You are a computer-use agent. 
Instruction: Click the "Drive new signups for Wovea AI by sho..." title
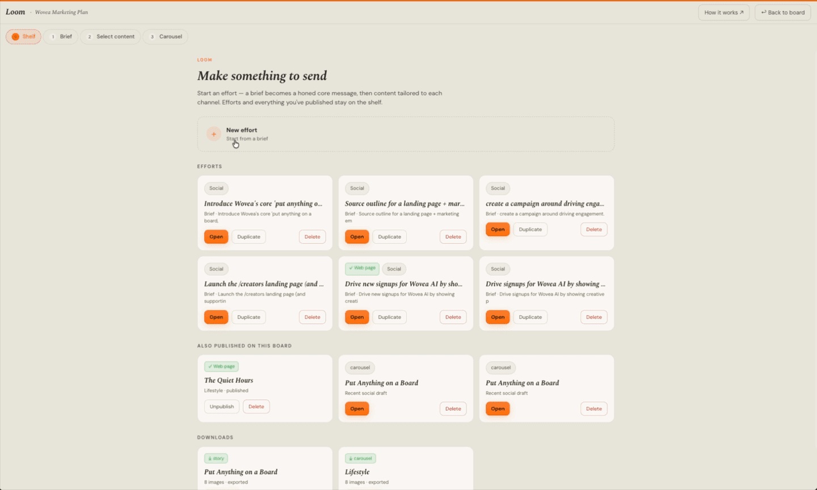pos(403,284)
